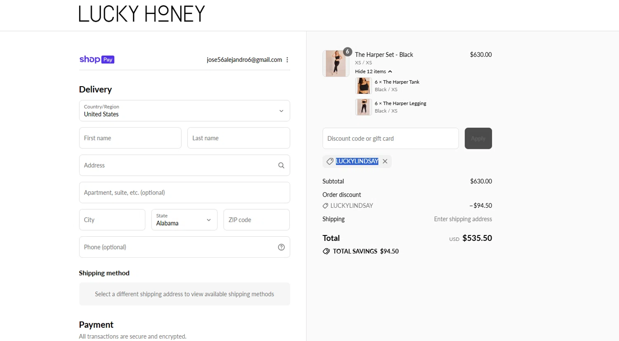Screen dimensions: 619x341
Task: Click the City input field
Action: (112, 220)
